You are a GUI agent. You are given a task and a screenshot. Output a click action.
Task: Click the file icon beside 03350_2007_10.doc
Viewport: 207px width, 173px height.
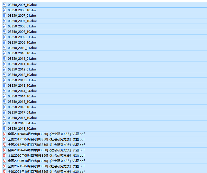click(x=5, y=21)
